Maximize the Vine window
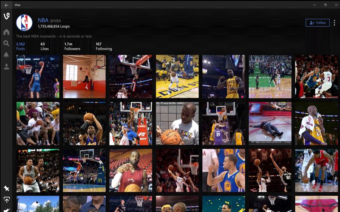This screenshot has width=340, height=212. [x=325, y=5]
